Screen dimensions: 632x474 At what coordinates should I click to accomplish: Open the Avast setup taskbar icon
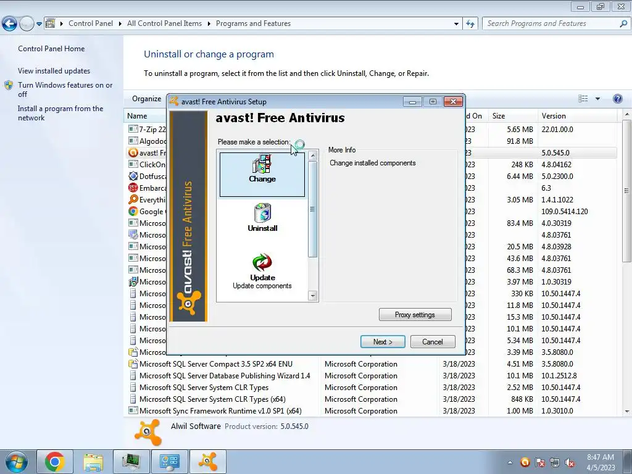(207, 462)
